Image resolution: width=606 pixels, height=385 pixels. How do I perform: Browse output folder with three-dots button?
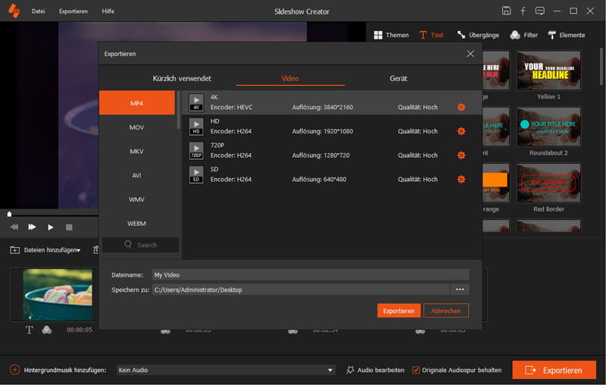(x=460, y=290)
